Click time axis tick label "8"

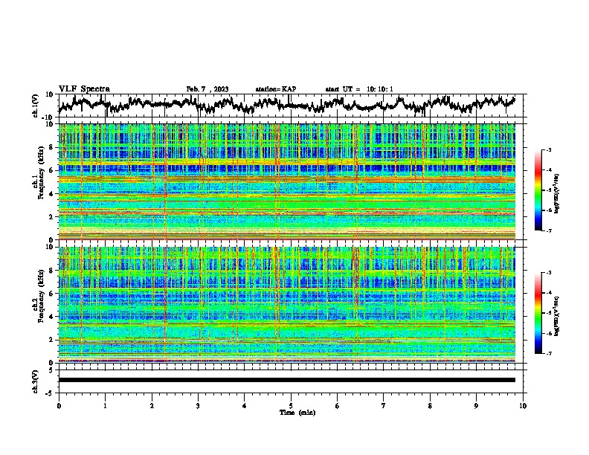point(430,406)
